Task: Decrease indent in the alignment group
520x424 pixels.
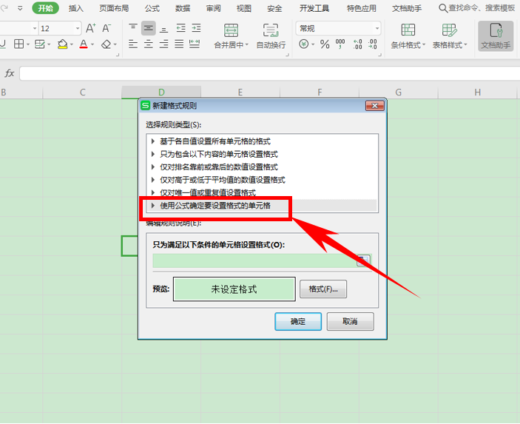Action: 180,28
